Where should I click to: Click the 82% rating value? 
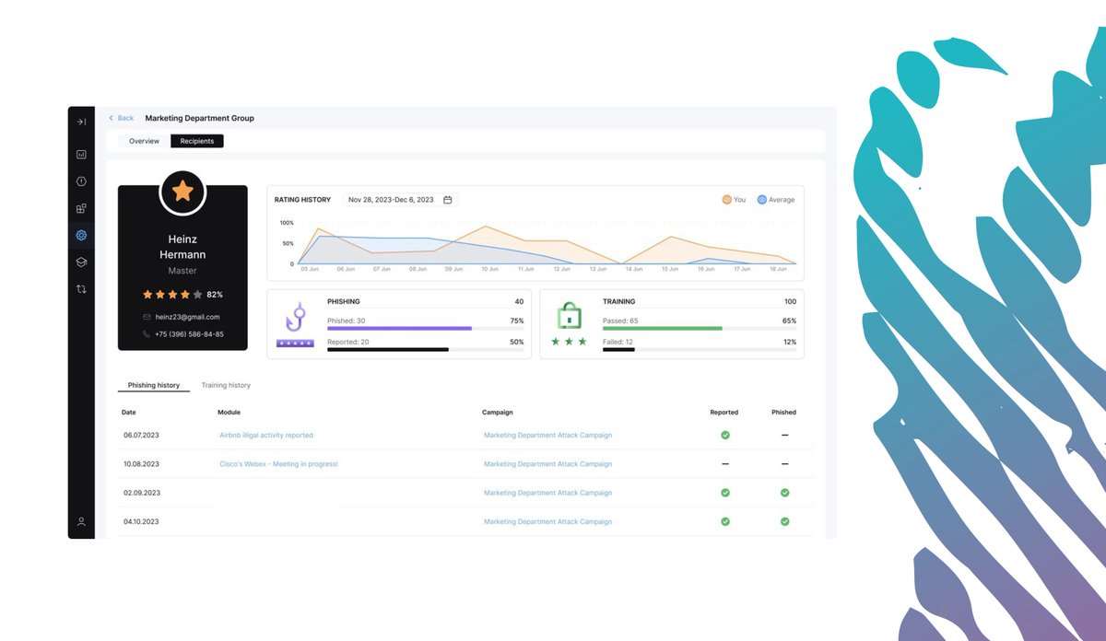215,295
